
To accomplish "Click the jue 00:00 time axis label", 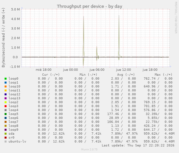I will tap(70, 70).
